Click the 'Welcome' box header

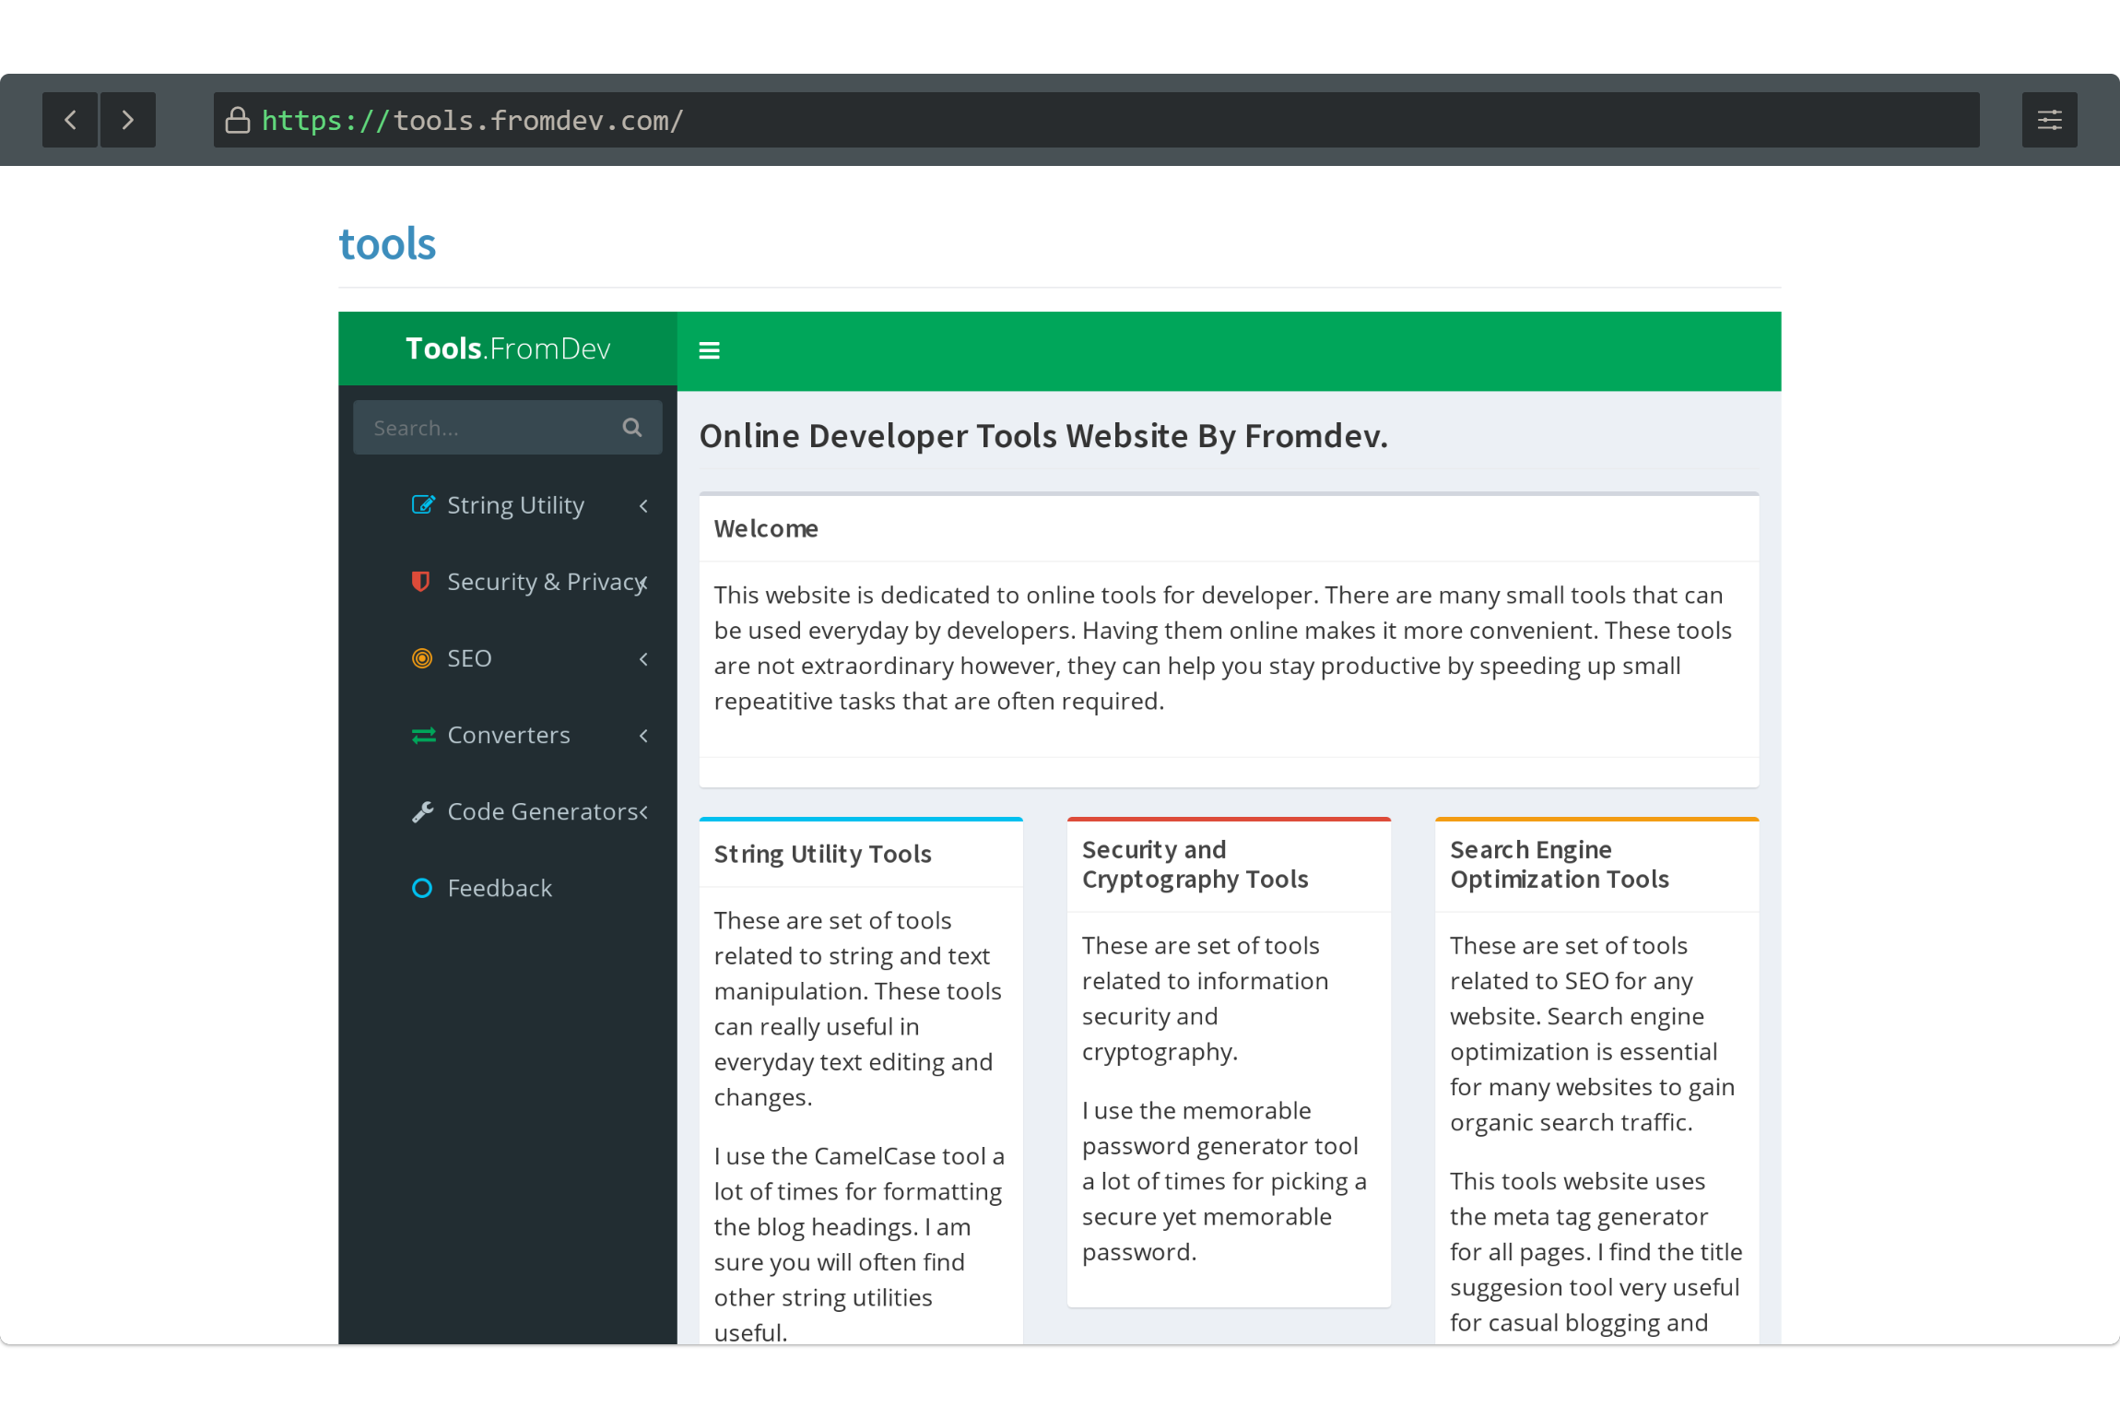766,528
